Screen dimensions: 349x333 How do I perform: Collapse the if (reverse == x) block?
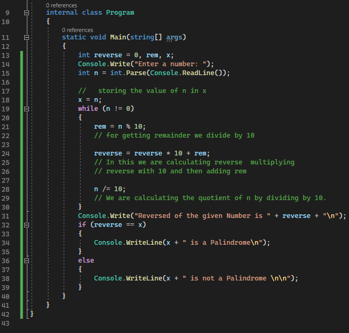tap(26, 225)
